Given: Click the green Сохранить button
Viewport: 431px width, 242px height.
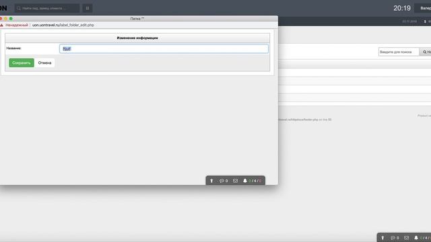Looking at the screenshot, I should [x=22, y=63].
